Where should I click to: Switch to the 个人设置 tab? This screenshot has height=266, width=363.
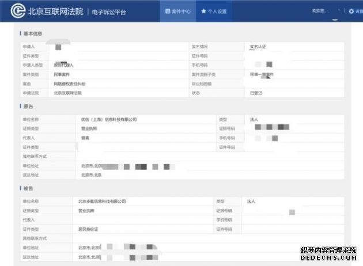click(214, 11)
